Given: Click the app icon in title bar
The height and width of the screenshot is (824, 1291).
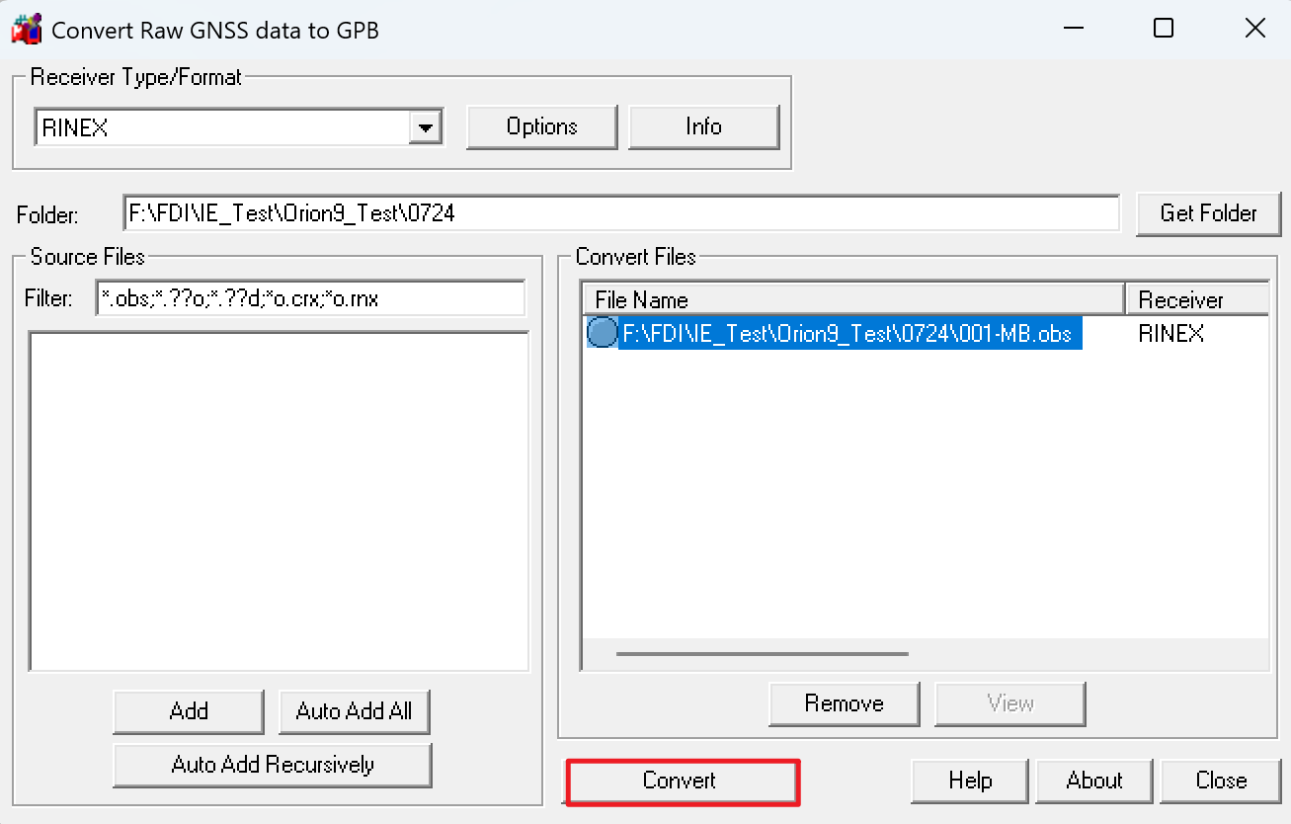Looking at the screenshot, I should coord(26,29).
